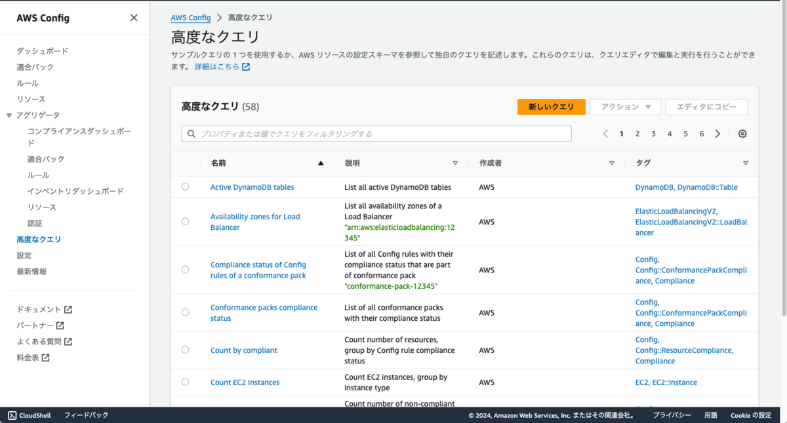Click フィードバック in footer

(x=86, y=415)
